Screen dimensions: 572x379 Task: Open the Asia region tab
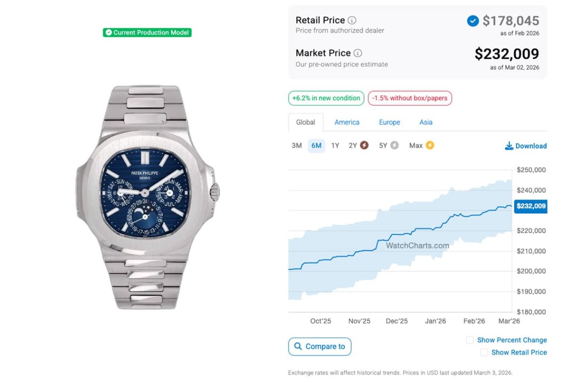(426, 122)
